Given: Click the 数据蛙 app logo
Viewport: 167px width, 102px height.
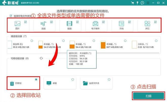Looking at the screenshot, I should click(x=10, y=3).
